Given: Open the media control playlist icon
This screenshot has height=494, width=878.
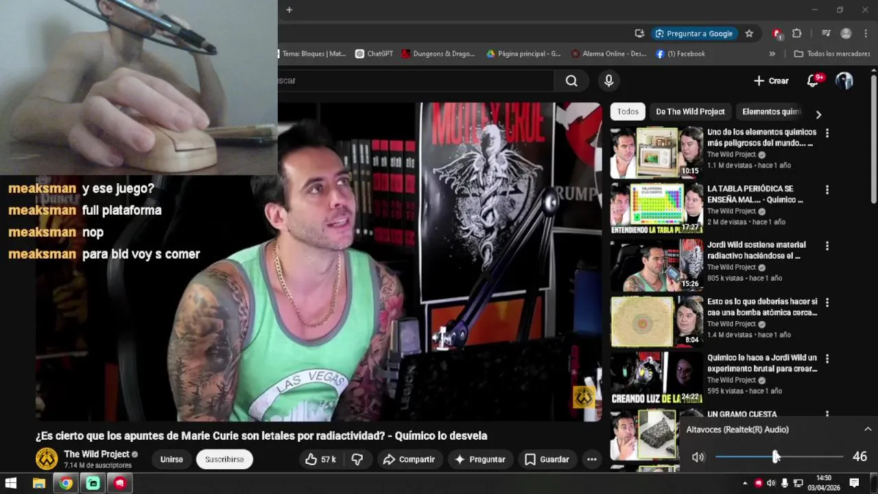Looking at the screenshot, I should pos(826,33).
